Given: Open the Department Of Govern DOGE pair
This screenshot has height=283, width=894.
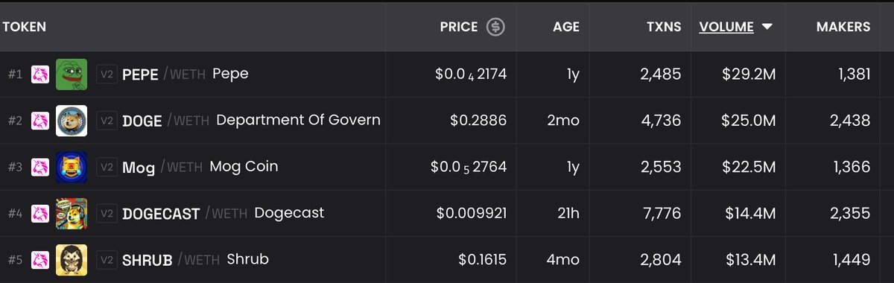Looking at the screenshot, I should (x=447, y=121).
